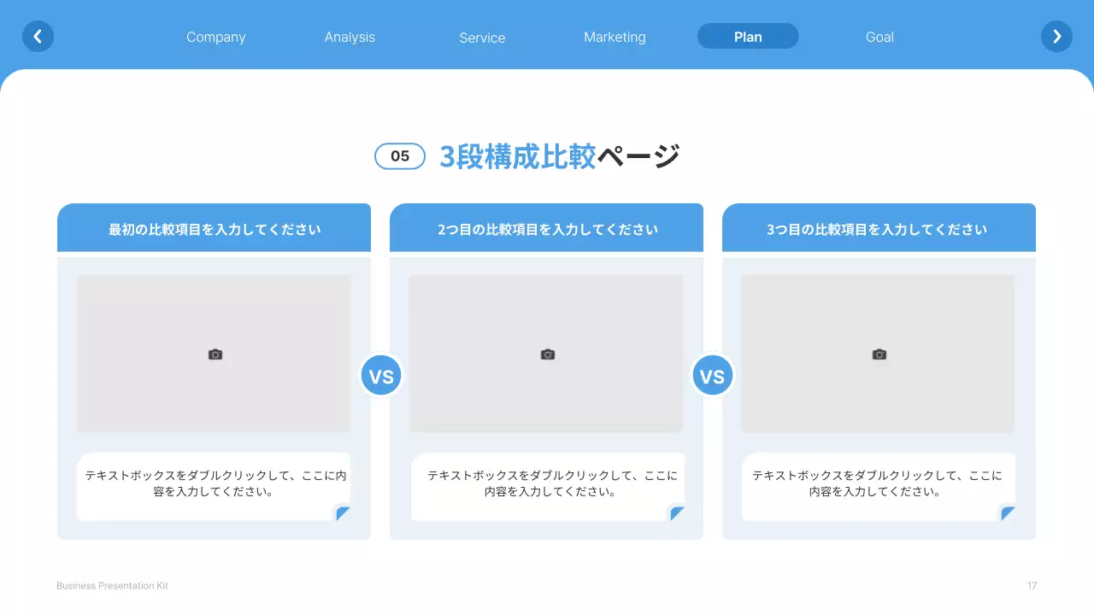Select the text box under the middle image
The width and height of the screenshot is (1094, 615).
(x=547, y=483)
